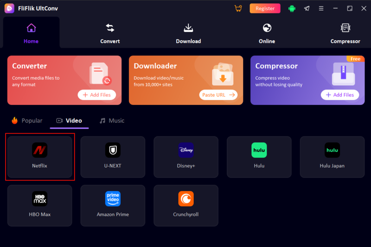Screen dimensions: 371x247
Task: Open the Online tab
Action: pos(267,33)
